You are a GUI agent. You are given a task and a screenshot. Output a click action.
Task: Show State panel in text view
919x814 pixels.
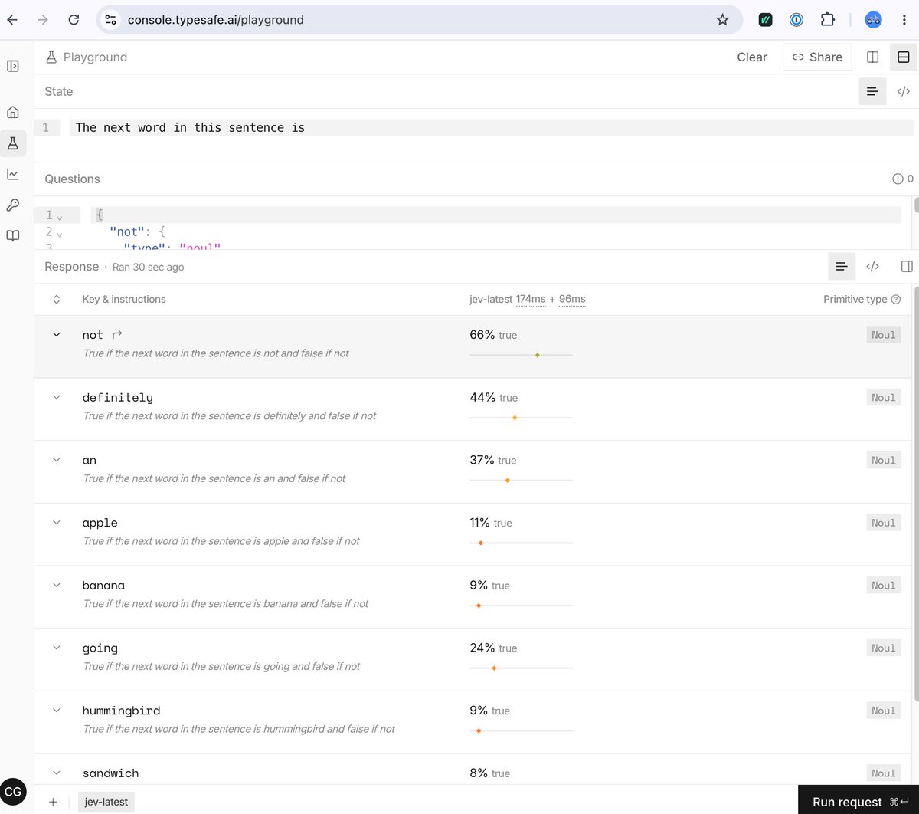pyautogui.click(x=872, y=91)
